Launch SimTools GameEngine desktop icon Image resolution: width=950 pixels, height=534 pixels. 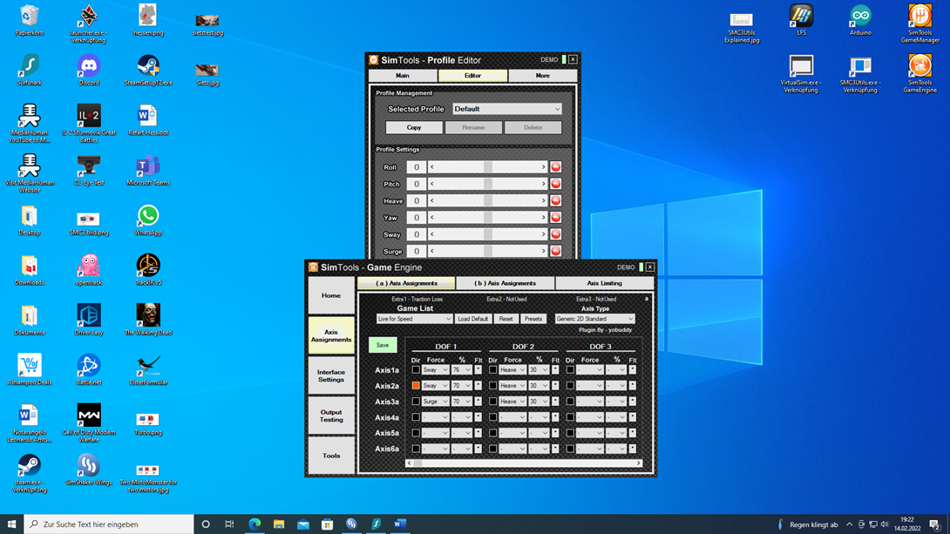pyautogui.click(x=919, y=72)
